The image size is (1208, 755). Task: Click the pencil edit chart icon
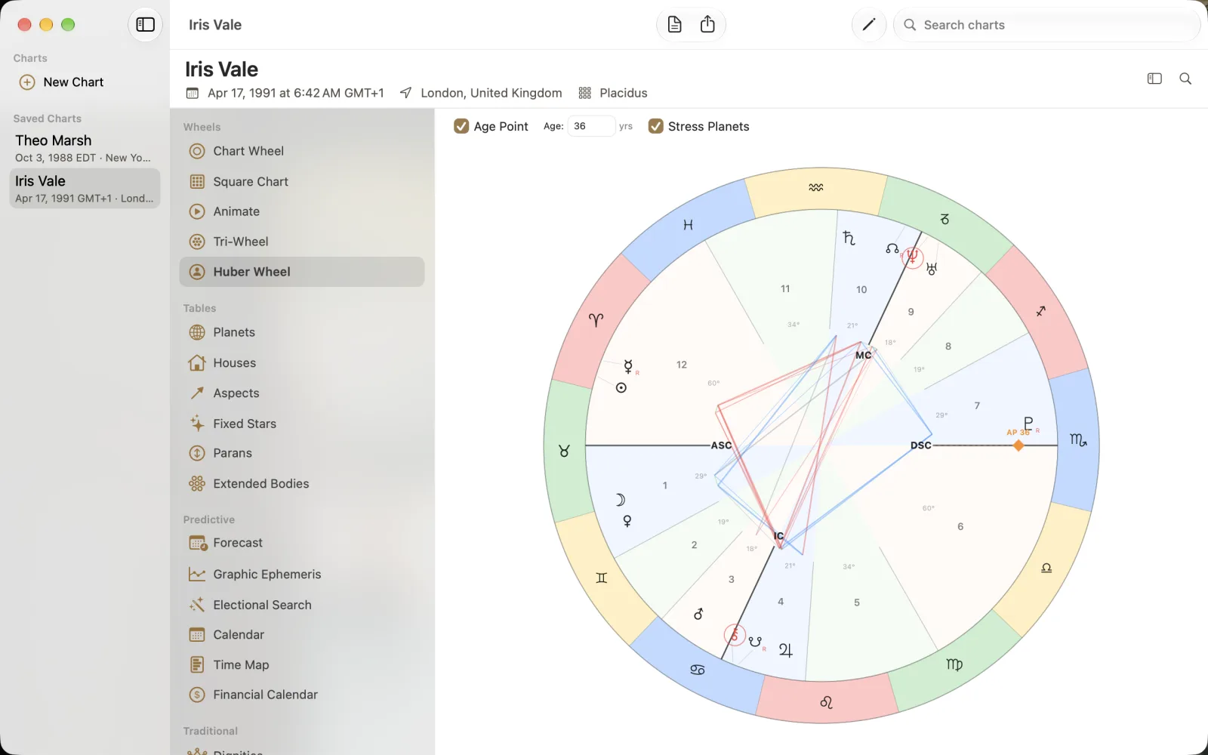pos(868,25)
